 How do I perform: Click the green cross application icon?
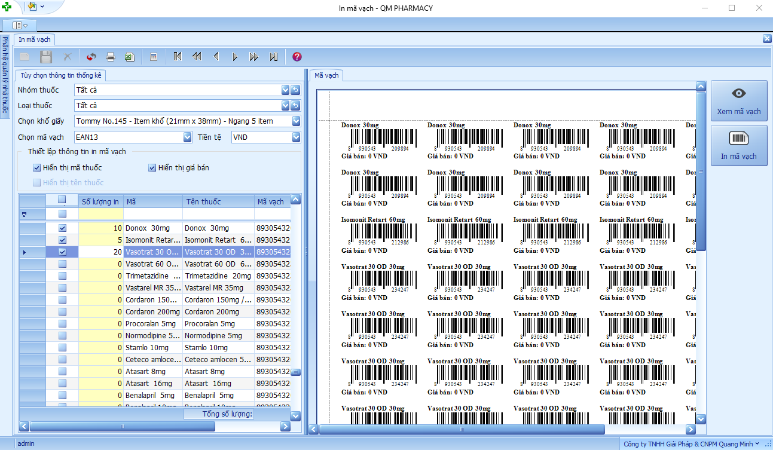[7, 7]
